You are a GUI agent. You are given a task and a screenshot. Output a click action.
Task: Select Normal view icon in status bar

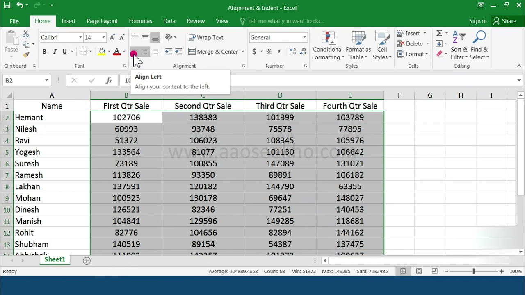tap(403, 271)
